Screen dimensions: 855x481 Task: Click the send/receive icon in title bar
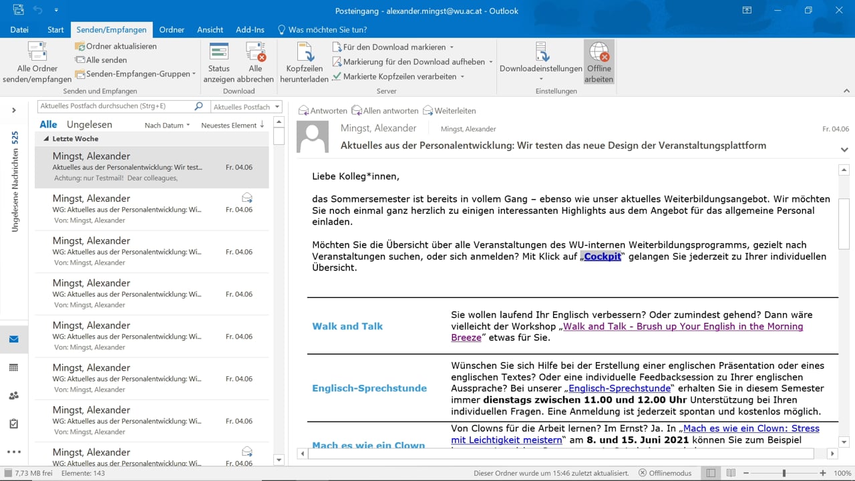18,10
